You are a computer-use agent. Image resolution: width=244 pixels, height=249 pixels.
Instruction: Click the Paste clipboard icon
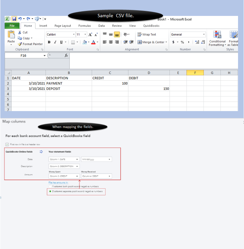[11, 34]
